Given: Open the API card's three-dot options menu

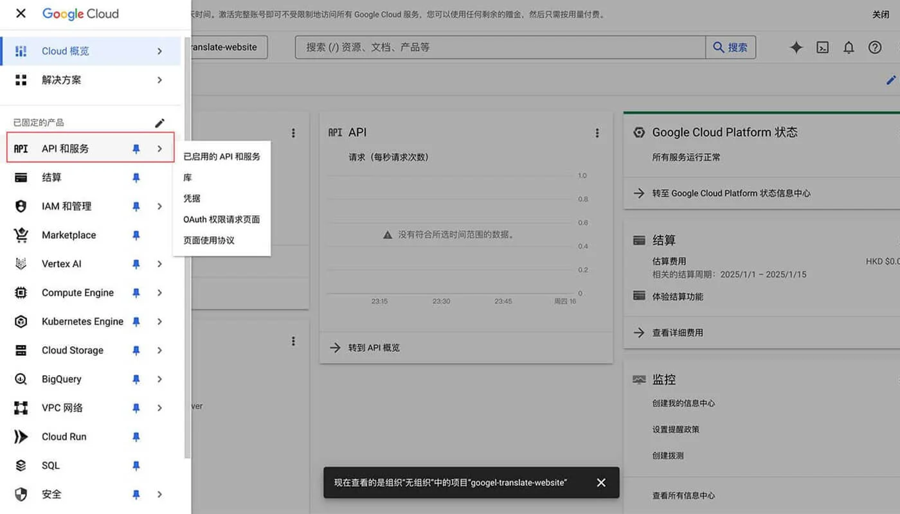Looking at the screenshot, I should [x=597, y=132].
